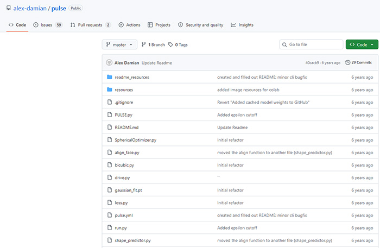
Task: Open the .gitignore file
Action: click(124, 103)
